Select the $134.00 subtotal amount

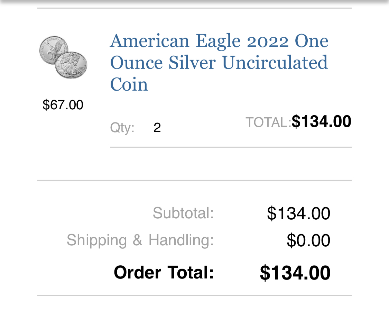298,213
